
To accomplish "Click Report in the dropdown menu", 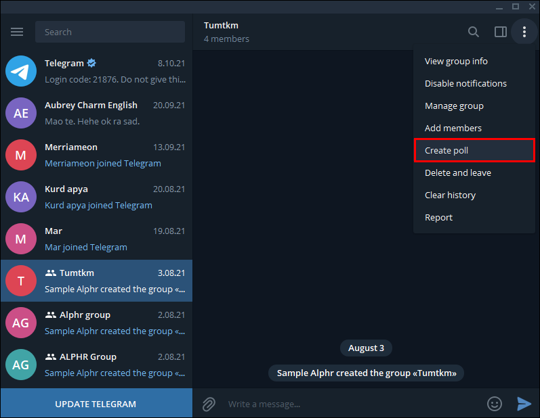I will coord(474,218).
